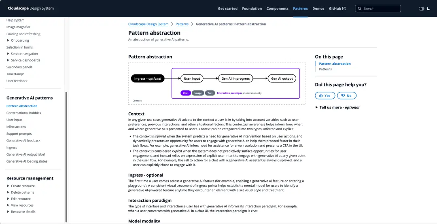Open the Components menu tab
This screenshot has height=224, width=437.
pos(277,8)
